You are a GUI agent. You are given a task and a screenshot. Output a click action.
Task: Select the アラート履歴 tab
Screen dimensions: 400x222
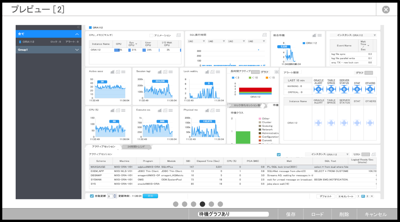point(290,73)
